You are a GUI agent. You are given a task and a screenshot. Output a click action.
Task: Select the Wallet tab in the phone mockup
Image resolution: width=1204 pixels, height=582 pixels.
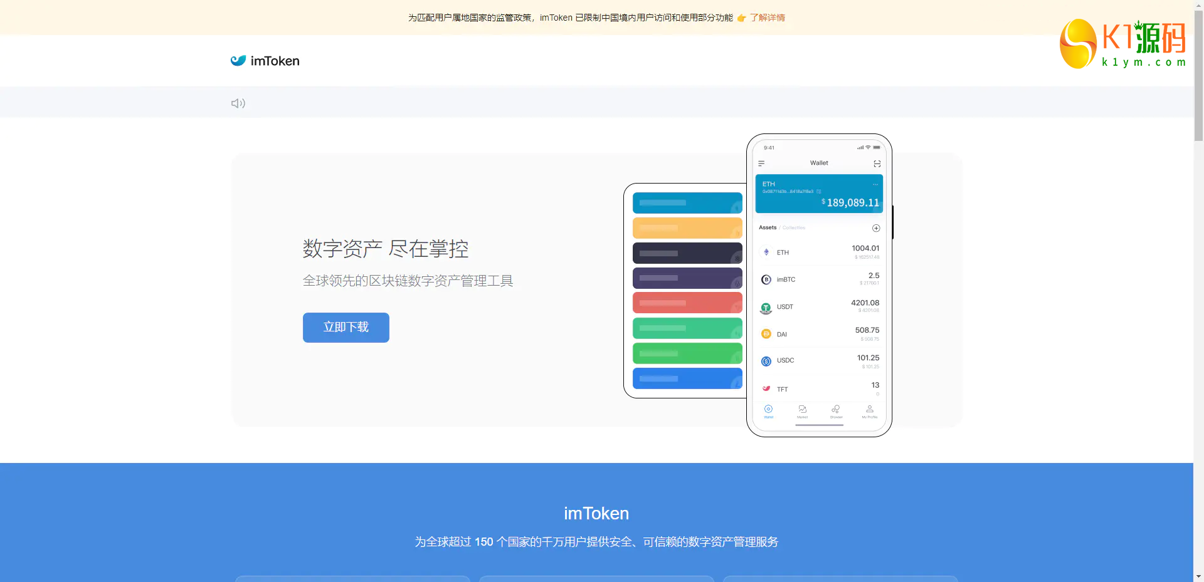pyautogui.click(x=769, y=412)
